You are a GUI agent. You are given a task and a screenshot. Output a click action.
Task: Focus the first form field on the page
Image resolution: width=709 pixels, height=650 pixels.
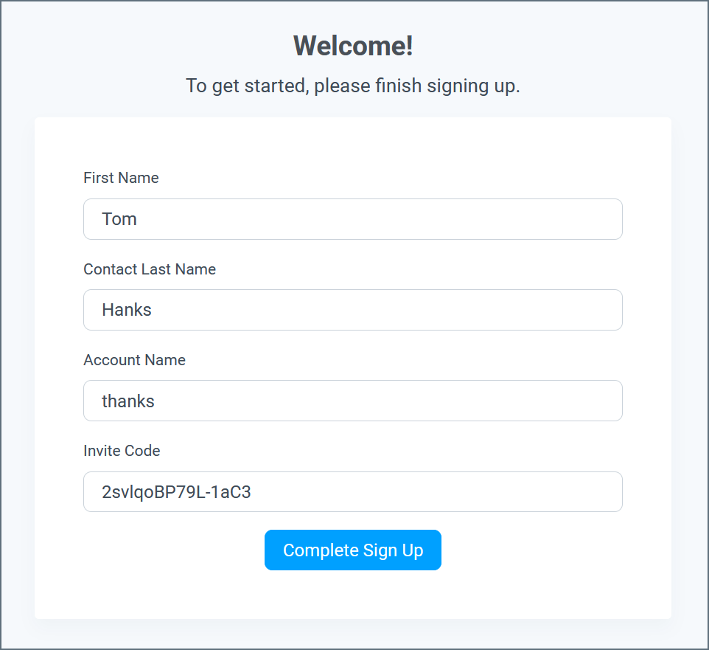tap(352, 219)
